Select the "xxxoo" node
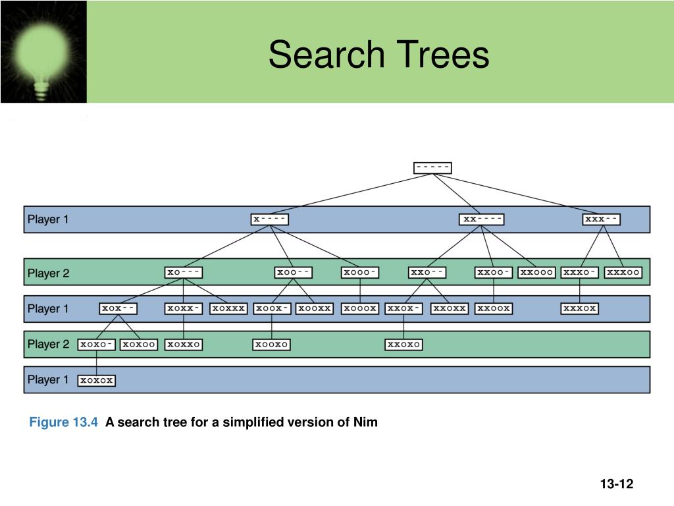Screen dimensions: 674x506 (x=623, y=273)
